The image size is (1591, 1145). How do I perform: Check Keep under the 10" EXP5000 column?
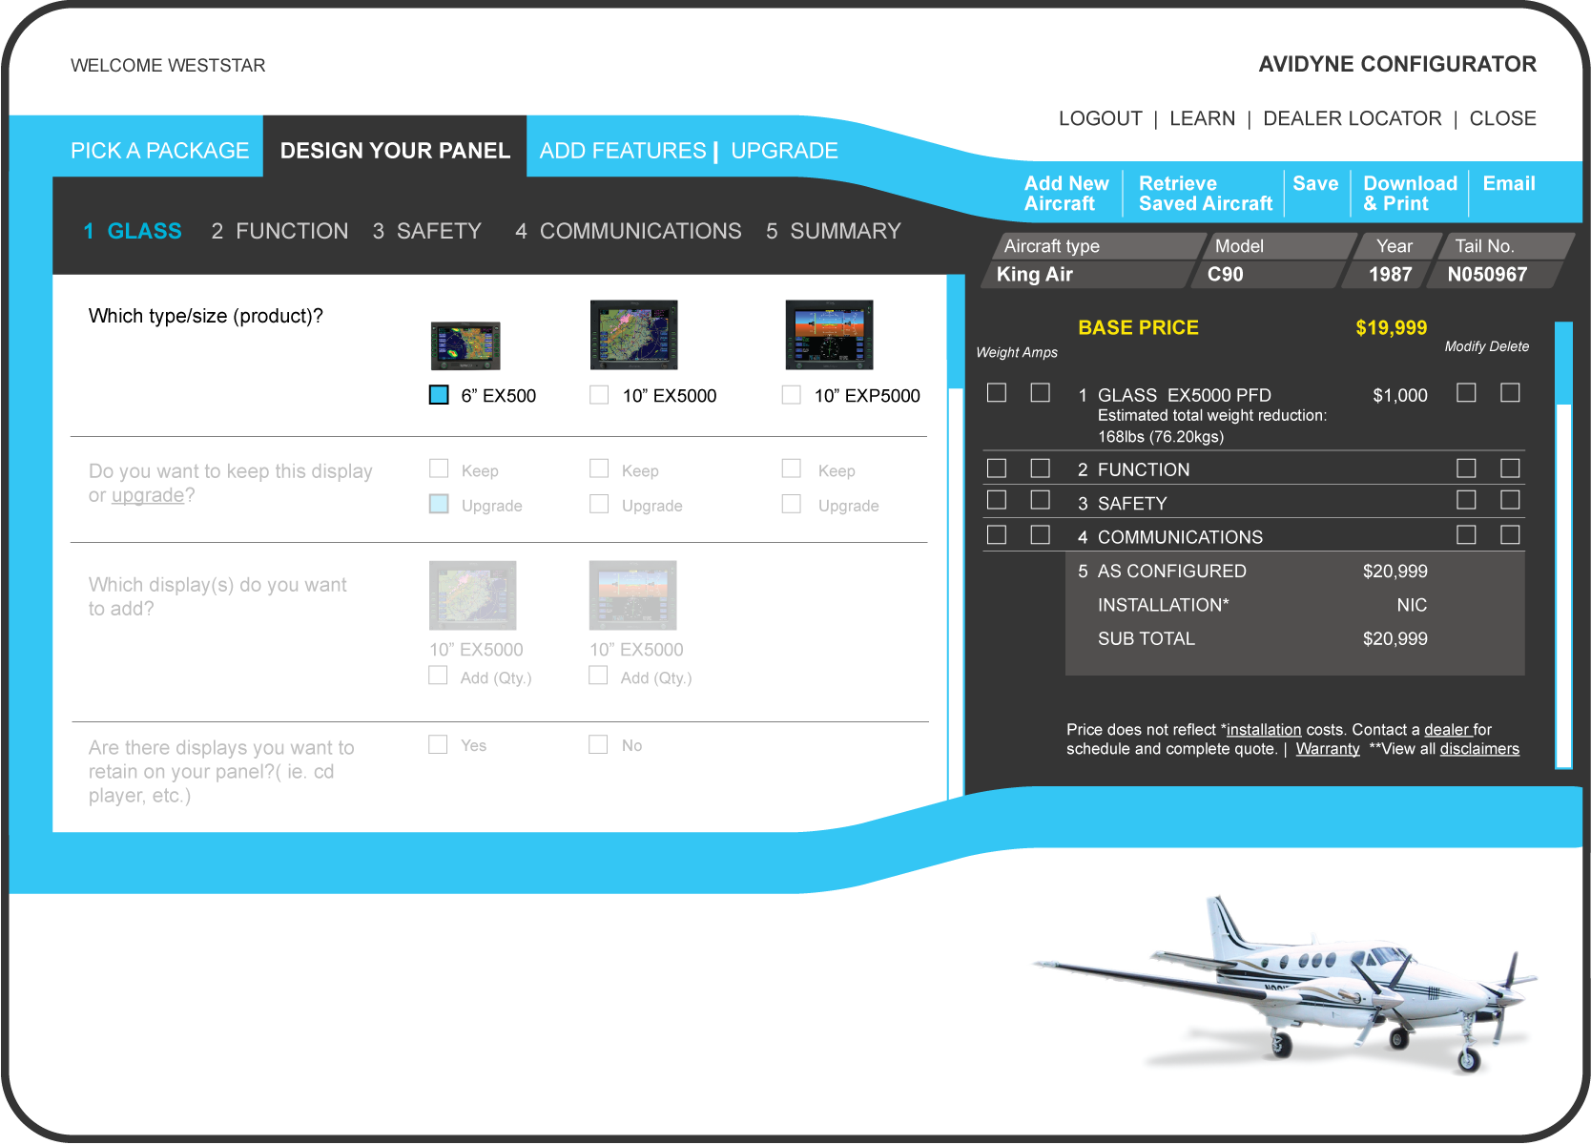click(x=791, y=468)
